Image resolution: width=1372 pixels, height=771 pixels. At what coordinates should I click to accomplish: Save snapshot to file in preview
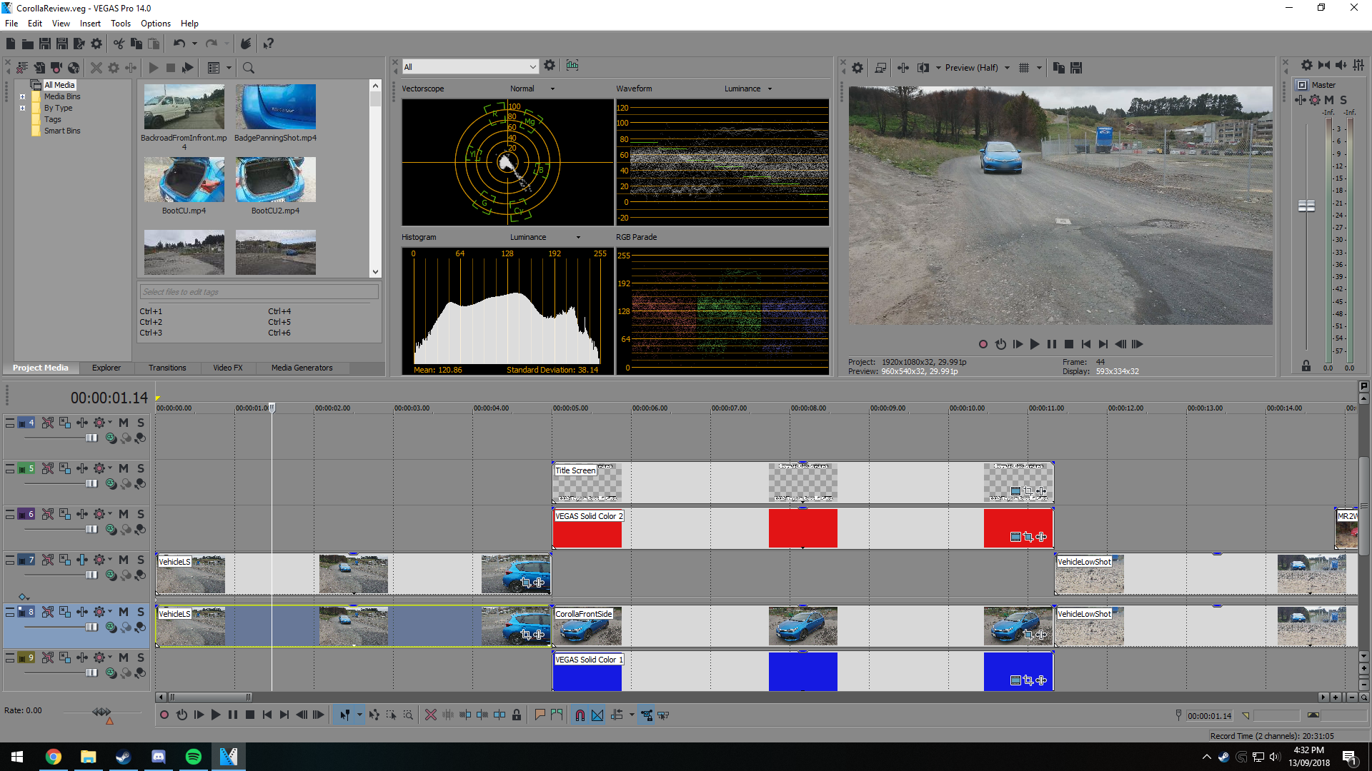pos(1076,68)
